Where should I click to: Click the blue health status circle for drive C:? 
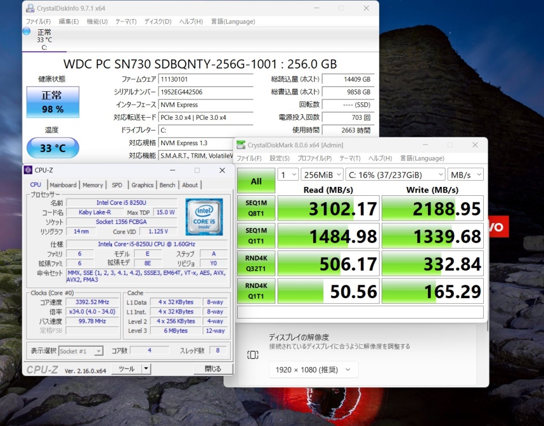26,31
